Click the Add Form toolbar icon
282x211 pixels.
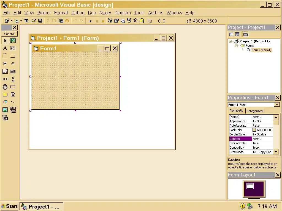17,21
